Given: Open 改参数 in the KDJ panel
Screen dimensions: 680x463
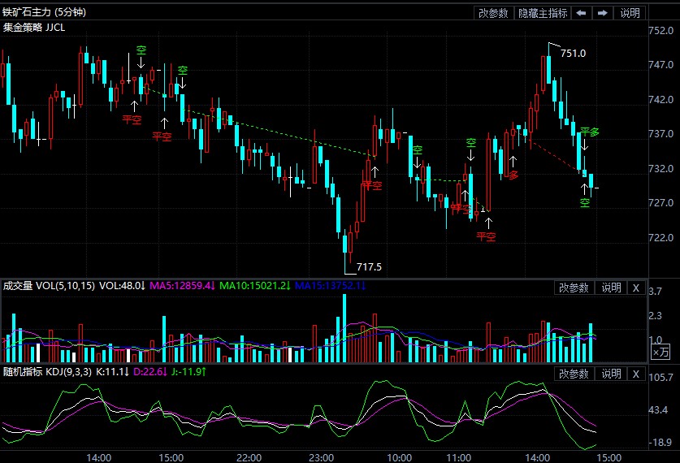Looking at the screenshot, I should [x=574, y=374].
